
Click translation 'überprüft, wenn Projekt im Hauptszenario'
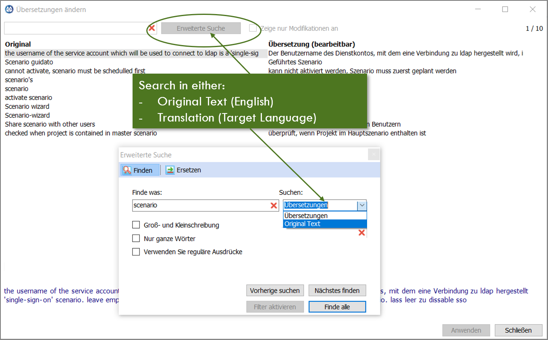[x=347, y=133]
